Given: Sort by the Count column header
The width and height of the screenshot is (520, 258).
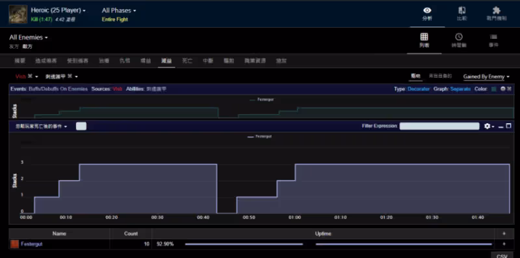Looking at the screenshot, I should pos(131,233).
